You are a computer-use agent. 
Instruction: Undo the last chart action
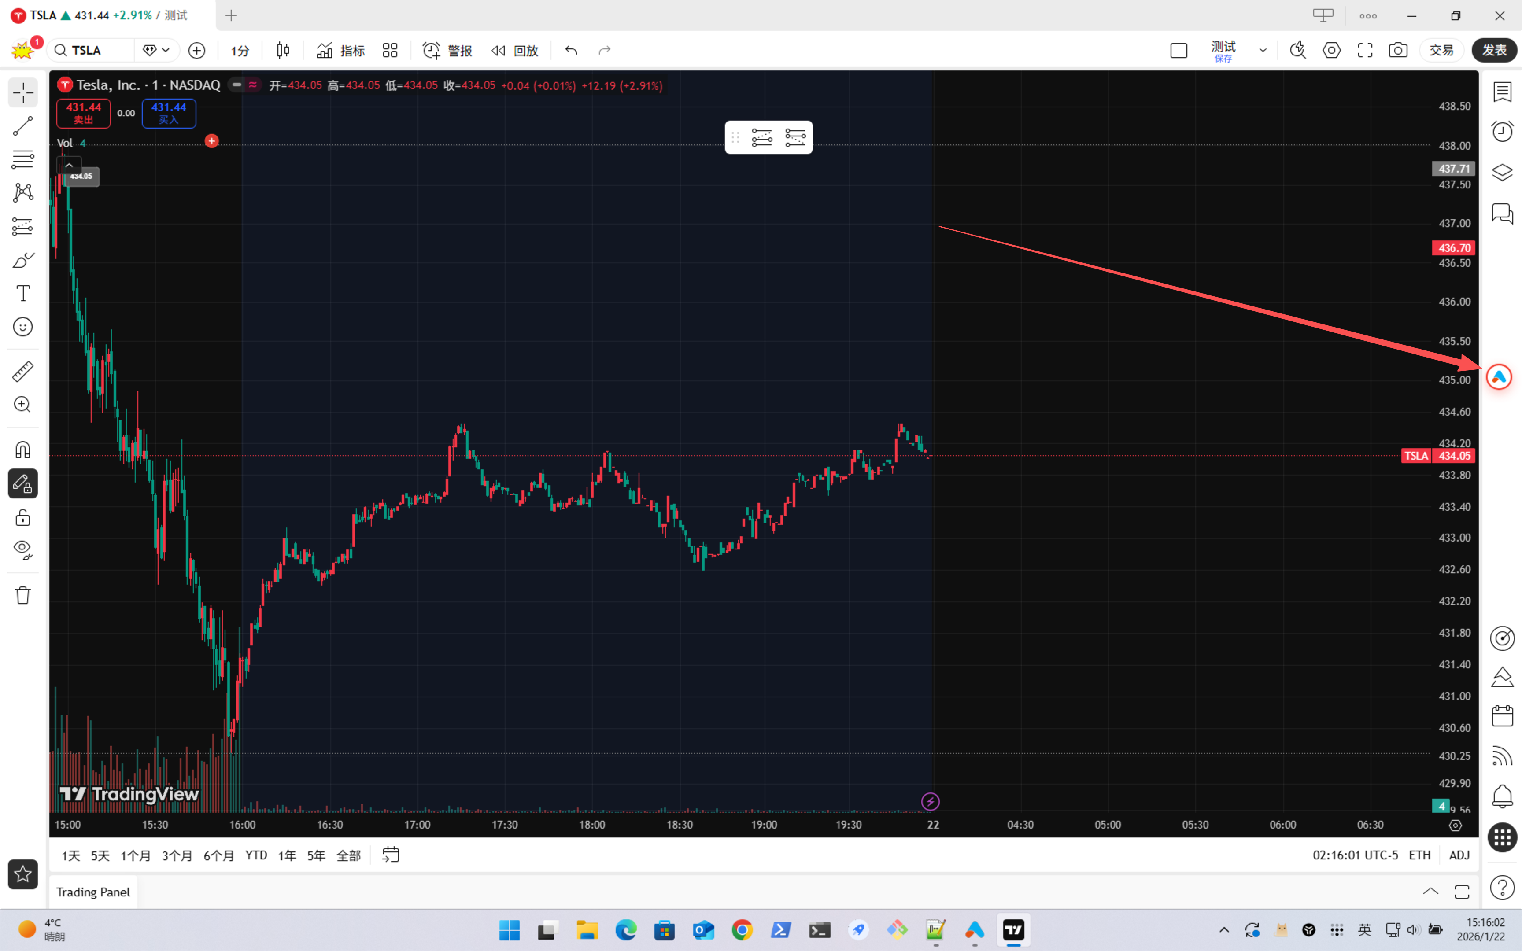tap(571, 50)
